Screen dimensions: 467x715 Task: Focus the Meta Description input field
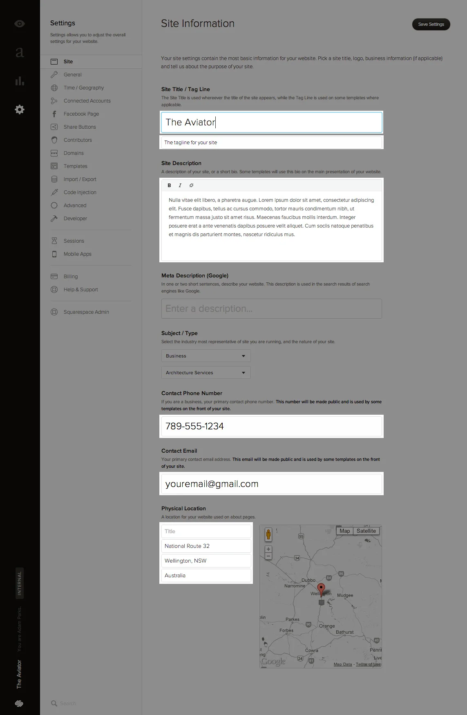click(272, 308)
